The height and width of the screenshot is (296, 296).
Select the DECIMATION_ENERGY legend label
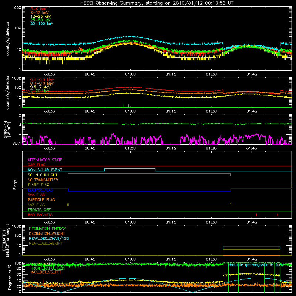coord(47,229)
